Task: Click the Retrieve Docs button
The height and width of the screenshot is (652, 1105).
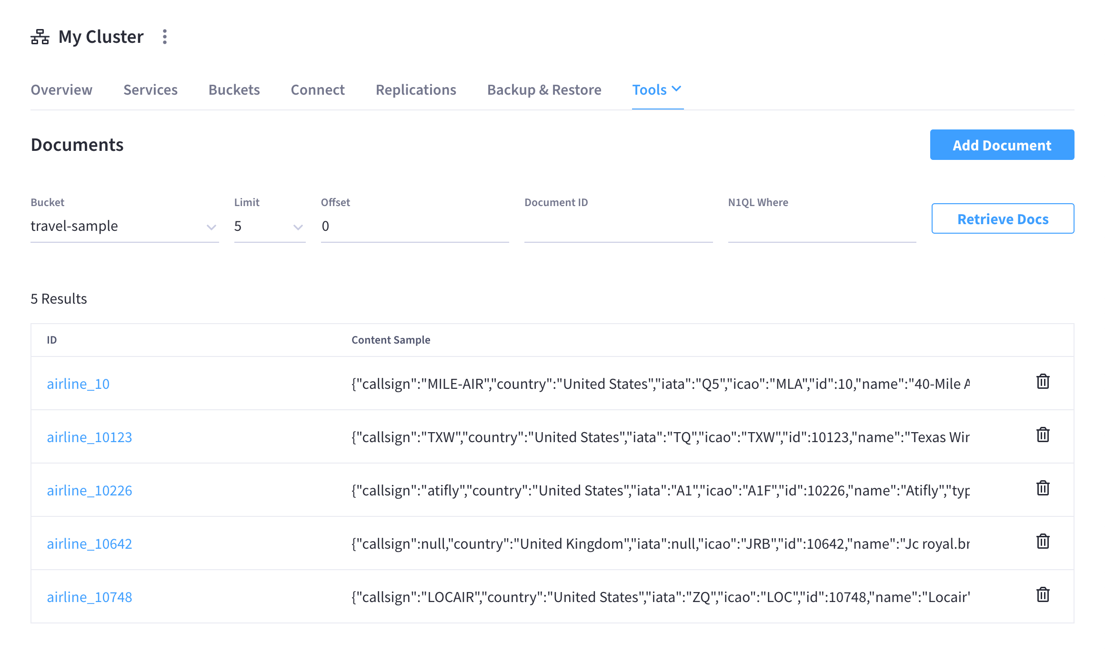Action: (x=1002, y=219)
